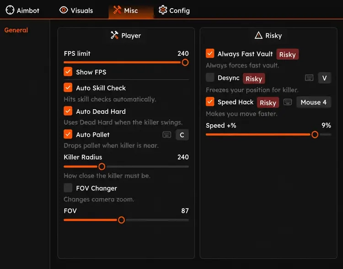Click the keyboard icon beside Speed Hack
The width and height of the screenshot is (343, 269).
click(x=288, y=102)
